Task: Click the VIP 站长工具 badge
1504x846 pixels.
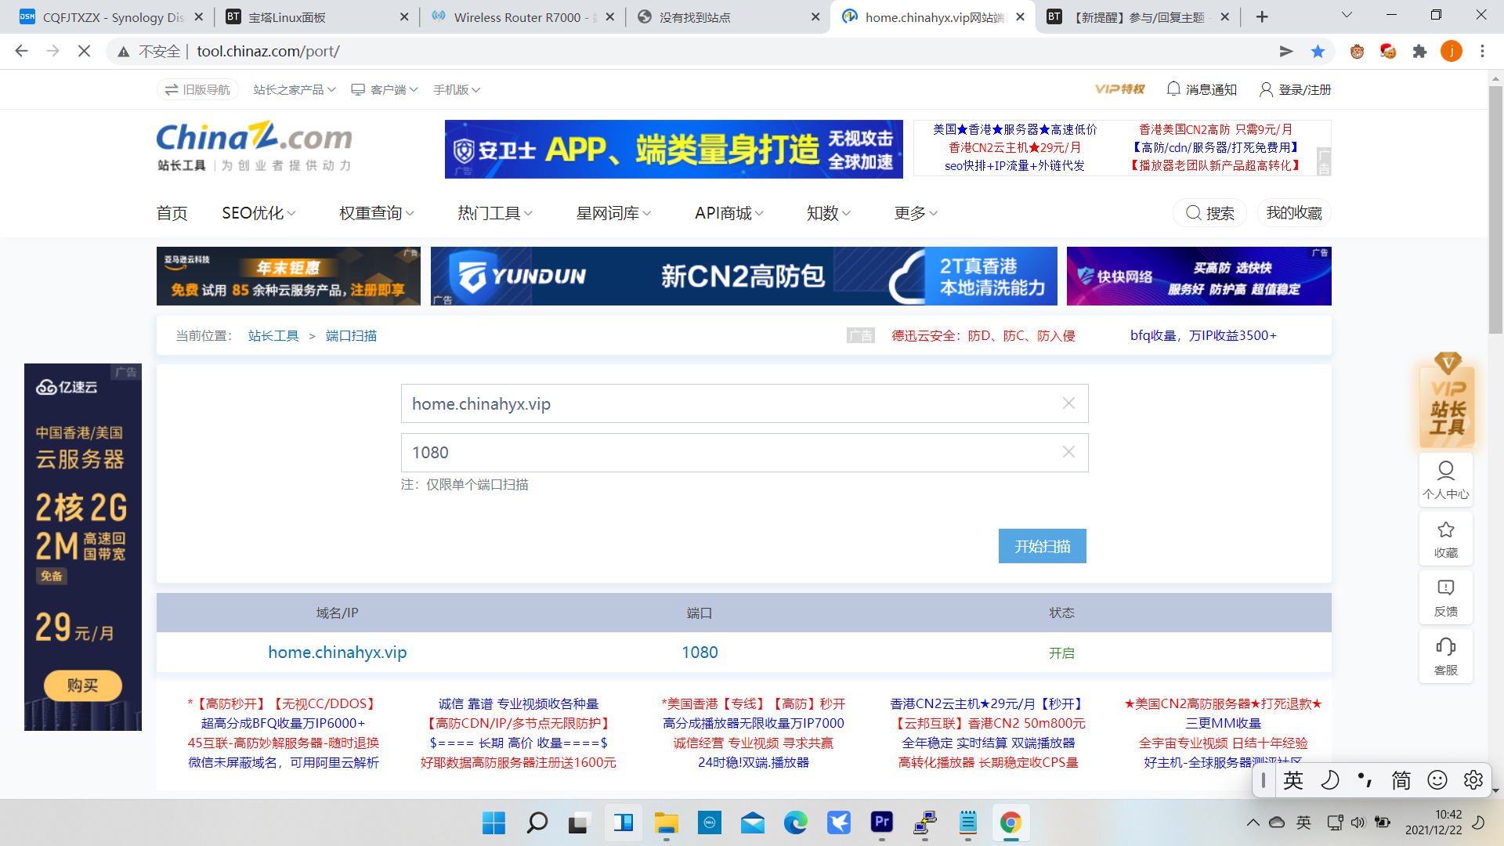Action: [1447, 401]
